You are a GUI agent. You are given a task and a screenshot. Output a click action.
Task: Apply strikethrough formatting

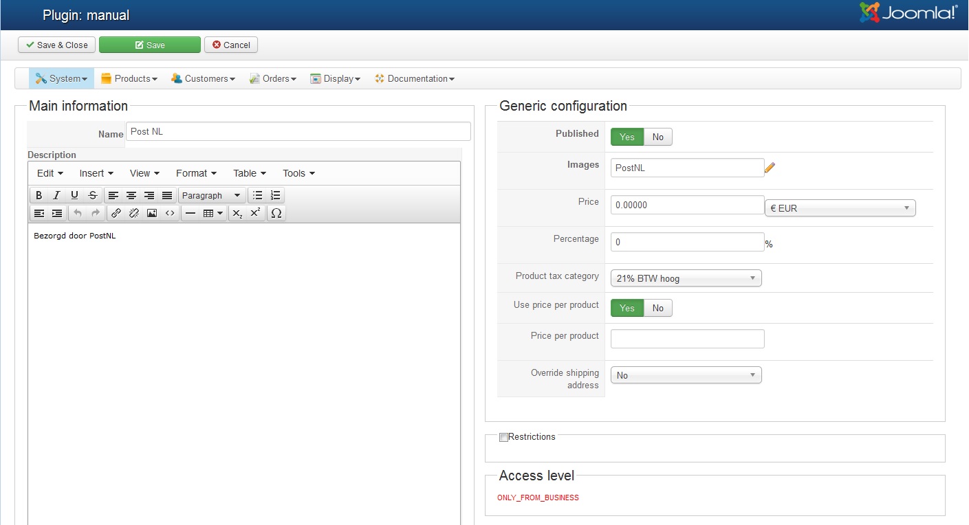tap(93, 196)
